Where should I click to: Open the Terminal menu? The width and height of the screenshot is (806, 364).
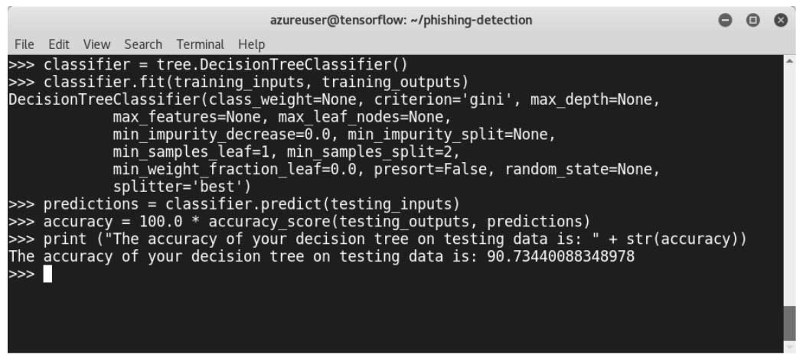point(200,44)
